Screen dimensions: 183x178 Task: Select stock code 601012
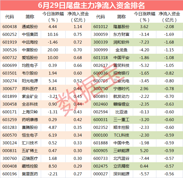(x=101, y=27)
